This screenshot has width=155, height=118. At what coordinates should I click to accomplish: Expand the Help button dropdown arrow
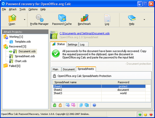(144, 20)
